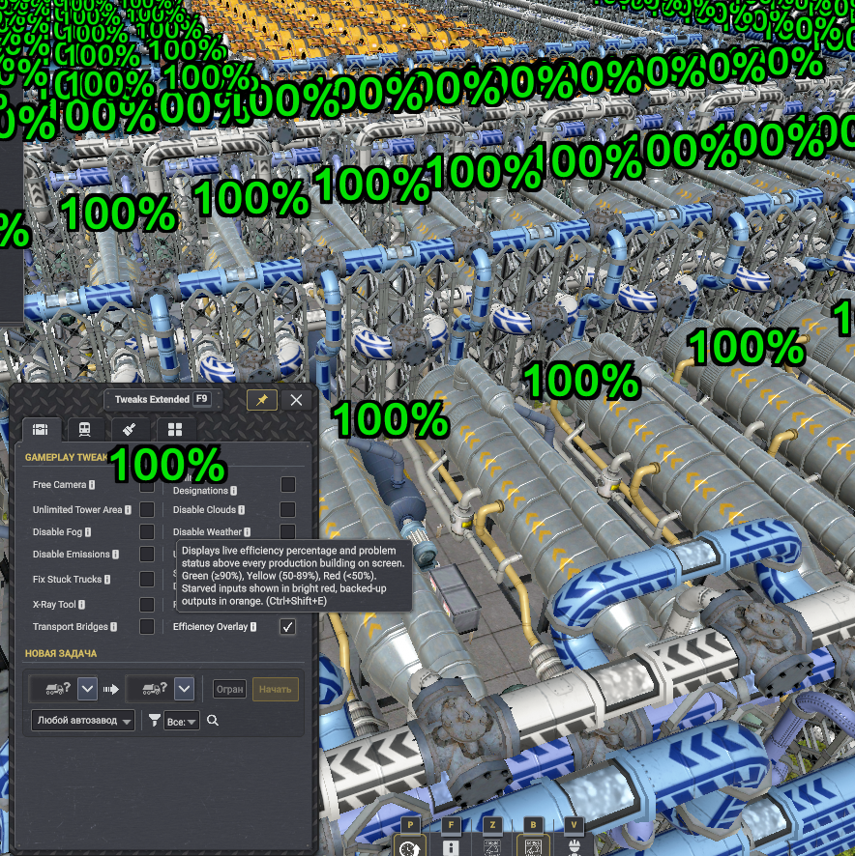Click the funnel filter icon

point(155,720)
